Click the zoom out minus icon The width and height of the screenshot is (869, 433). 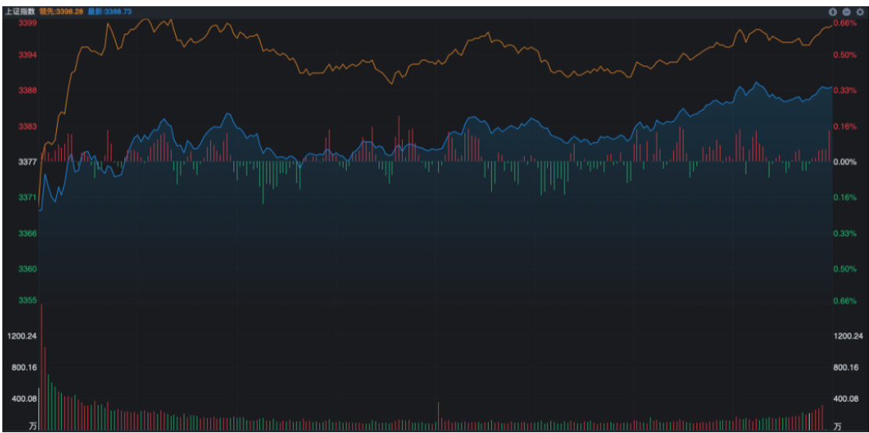(x=846, y=12)
